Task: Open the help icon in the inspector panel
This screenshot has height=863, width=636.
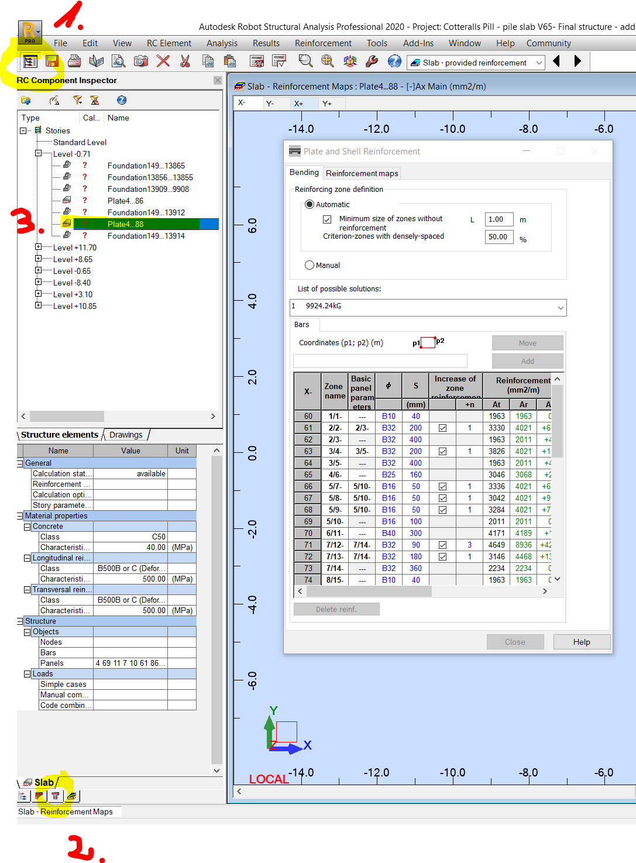Action: click(x=121, y=99)
